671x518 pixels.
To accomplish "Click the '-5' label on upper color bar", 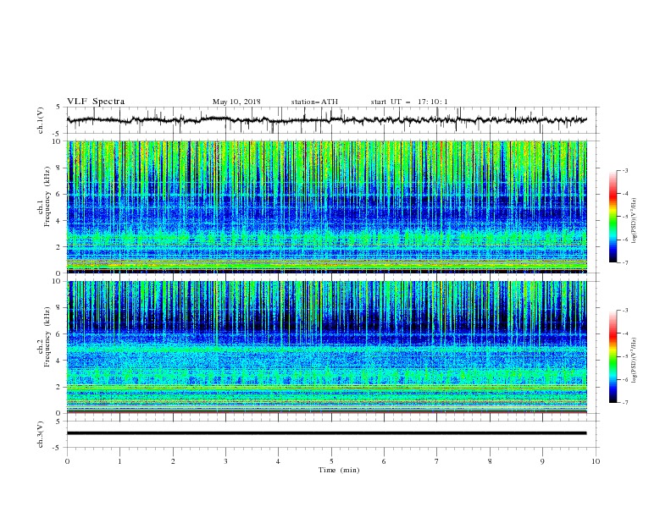I will (624, 217).
